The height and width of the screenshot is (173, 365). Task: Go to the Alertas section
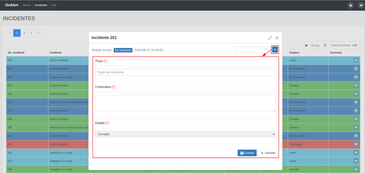(27, 5)
